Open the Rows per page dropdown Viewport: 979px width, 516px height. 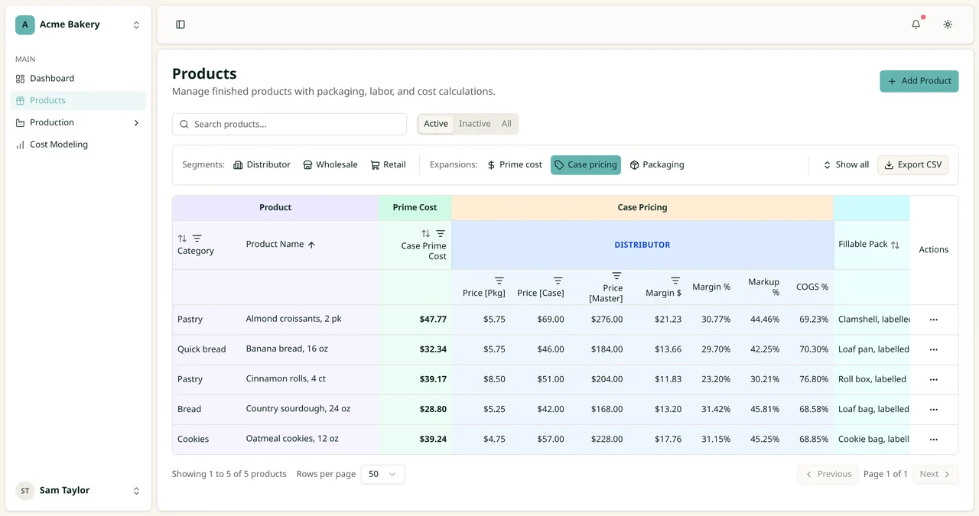tap(382, 474)
